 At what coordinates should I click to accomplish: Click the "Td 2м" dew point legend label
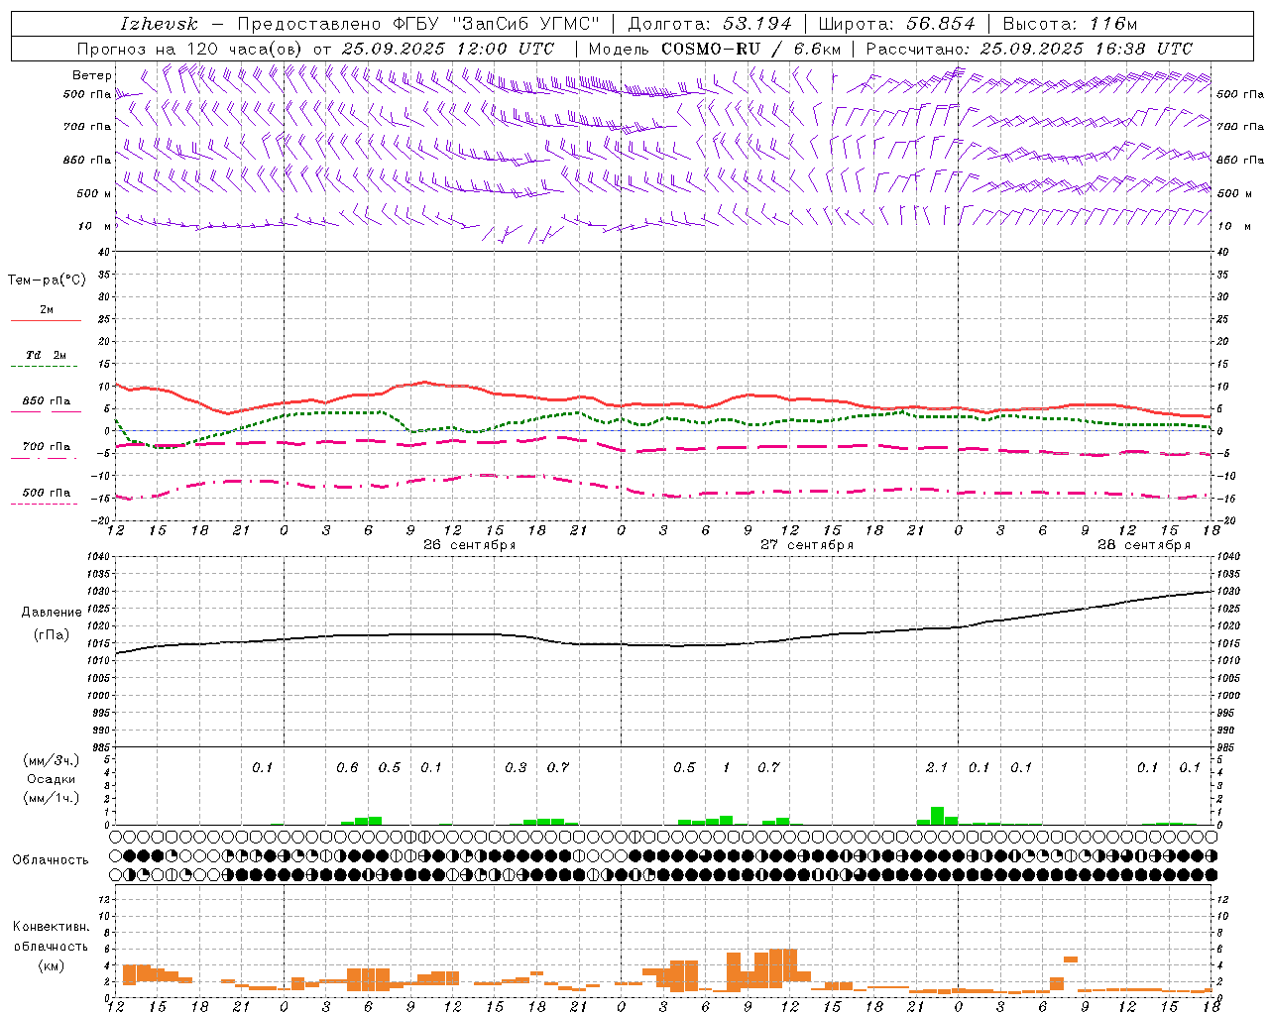tap(46, 355)
